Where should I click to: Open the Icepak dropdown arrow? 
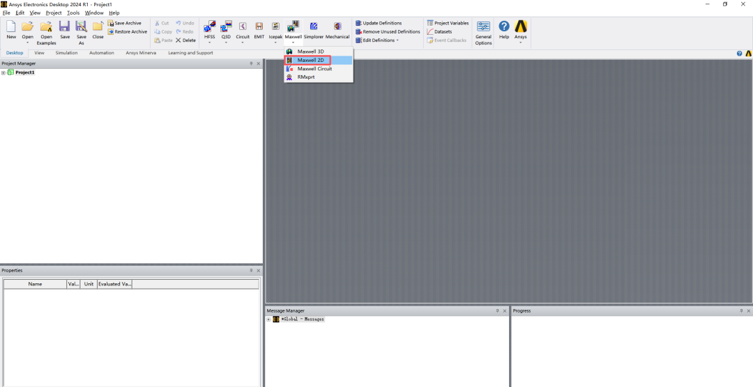275,42
